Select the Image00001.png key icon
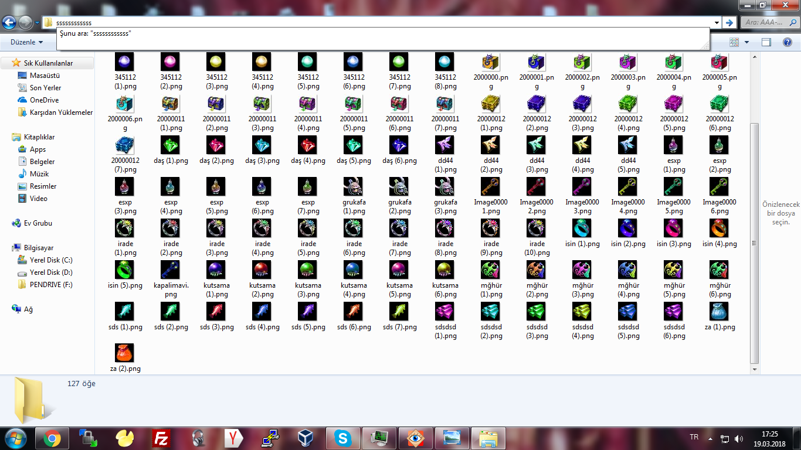Image resolution: width=801 pixels, height=450 pixels. tap(491, 186)
